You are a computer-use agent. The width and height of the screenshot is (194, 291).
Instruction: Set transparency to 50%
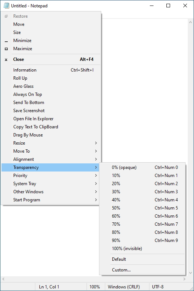[x=142, y=208]
